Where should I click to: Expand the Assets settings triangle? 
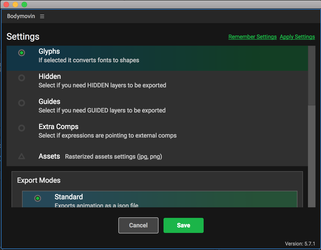(x=22, y=157)
